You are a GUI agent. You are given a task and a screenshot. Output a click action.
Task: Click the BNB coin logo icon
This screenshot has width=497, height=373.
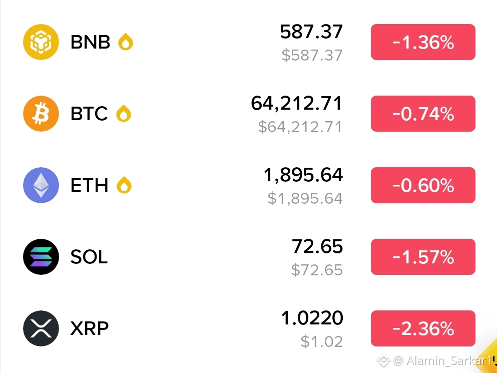point(41,42)
